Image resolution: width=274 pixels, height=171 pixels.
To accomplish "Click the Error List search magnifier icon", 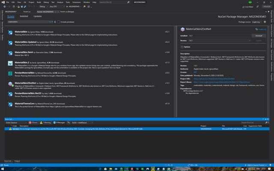I will [x=266, y=123].
